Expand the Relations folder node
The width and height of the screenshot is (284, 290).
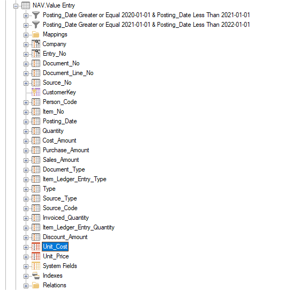click(x=26, y=286)
